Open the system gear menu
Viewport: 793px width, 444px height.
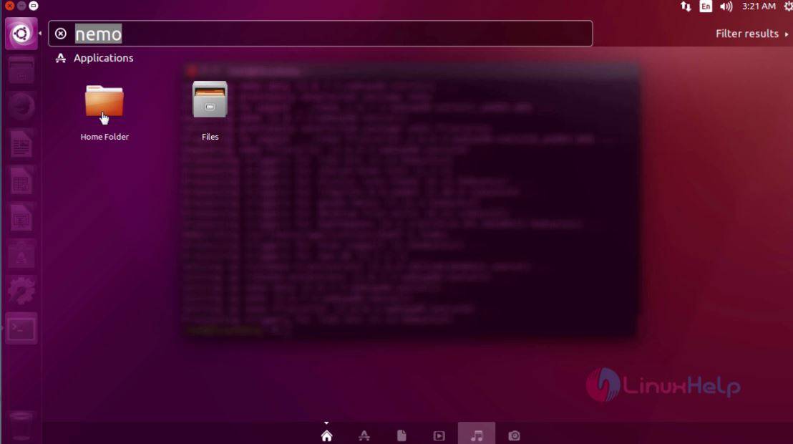click(787, 6)
